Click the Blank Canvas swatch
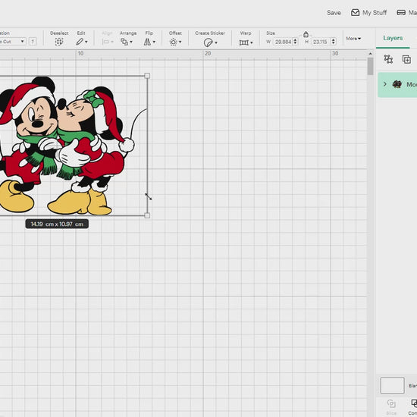Screen dimensions: 417x417 [392, 385]
